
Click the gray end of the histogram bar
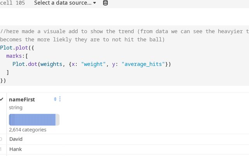click(x=58, y=120)
